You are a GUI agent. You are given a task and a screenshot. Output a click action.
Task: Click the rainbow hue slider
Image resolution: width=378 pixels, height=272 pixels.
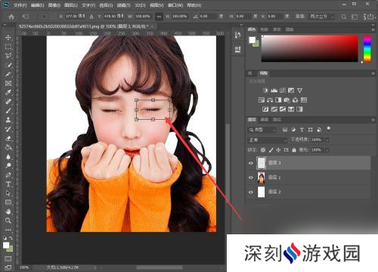367,48
